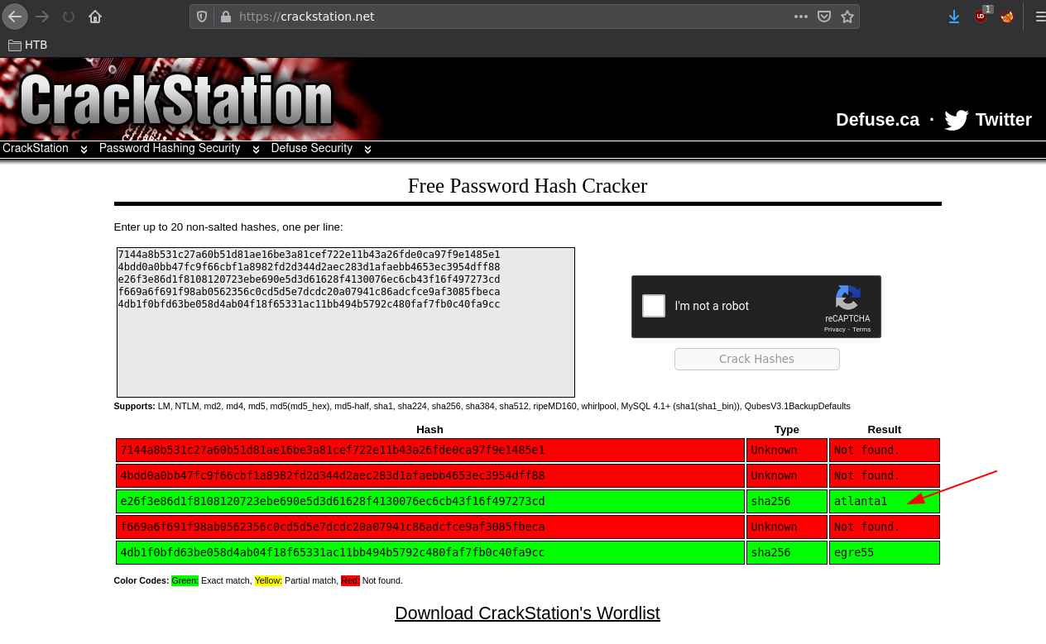Click the tracking protection shield icon
This screenshot has height=644, width=1046.
(203, 17)
